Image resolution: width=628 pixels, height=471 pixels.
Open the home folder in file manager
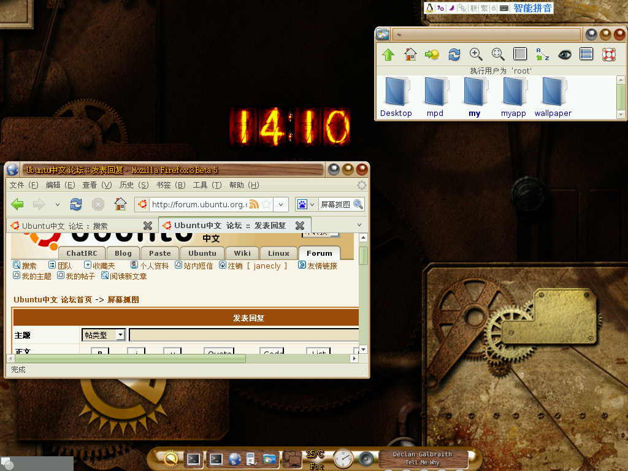click(x=410, y=54)
